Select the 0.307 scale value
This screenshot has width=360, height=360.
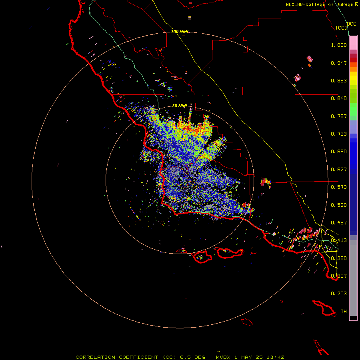point(339,276)
